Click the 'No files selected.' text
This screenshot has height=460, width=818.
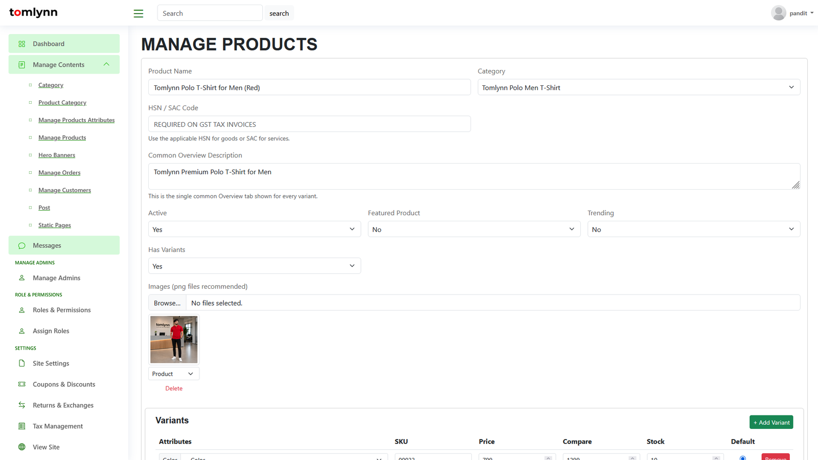tap(217, 303)
